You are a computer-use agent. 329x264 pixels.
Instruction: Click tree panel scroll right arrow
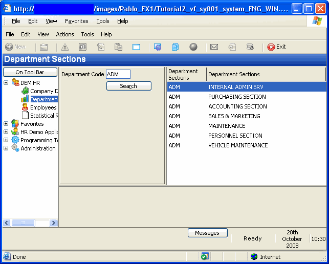[x=54, y=223]
